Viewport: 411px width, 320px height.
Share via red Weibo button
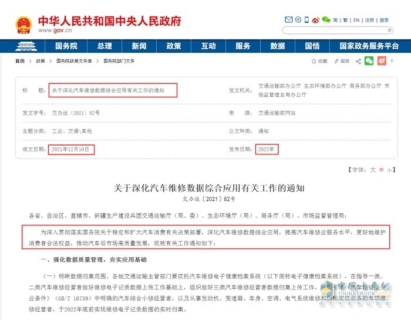coord(382,61)
